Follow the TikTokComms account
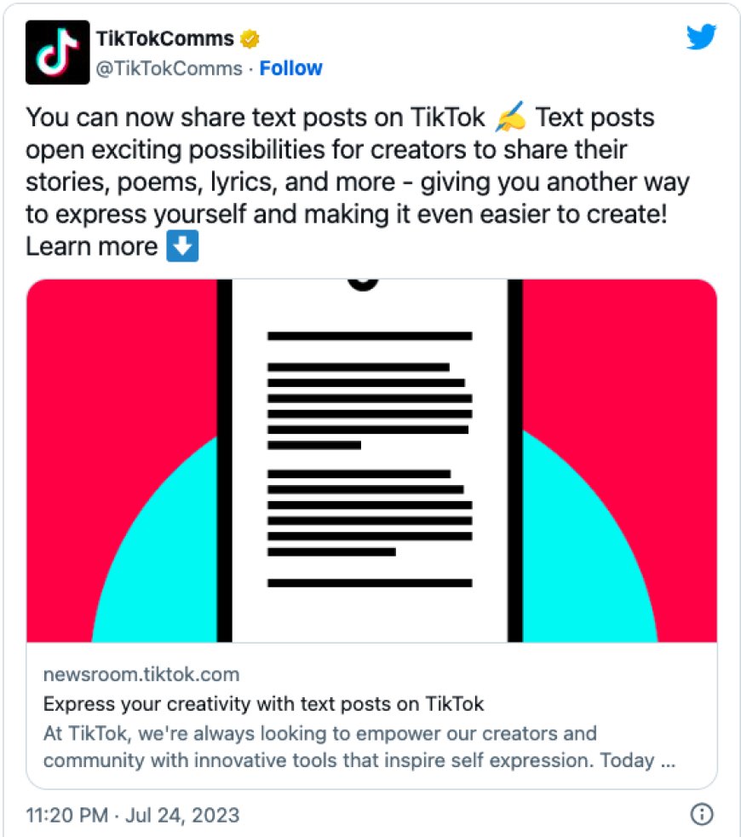741x837 pixels. point(290,68)
